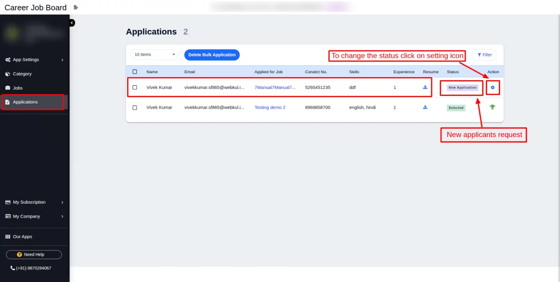
Task: Click the Status column header
Action: (453, 72)
